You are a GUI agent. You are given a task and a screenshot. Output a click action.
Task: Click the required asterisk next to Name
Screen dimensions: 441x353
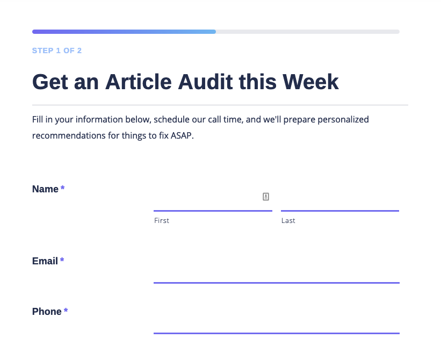coord(62,188)
